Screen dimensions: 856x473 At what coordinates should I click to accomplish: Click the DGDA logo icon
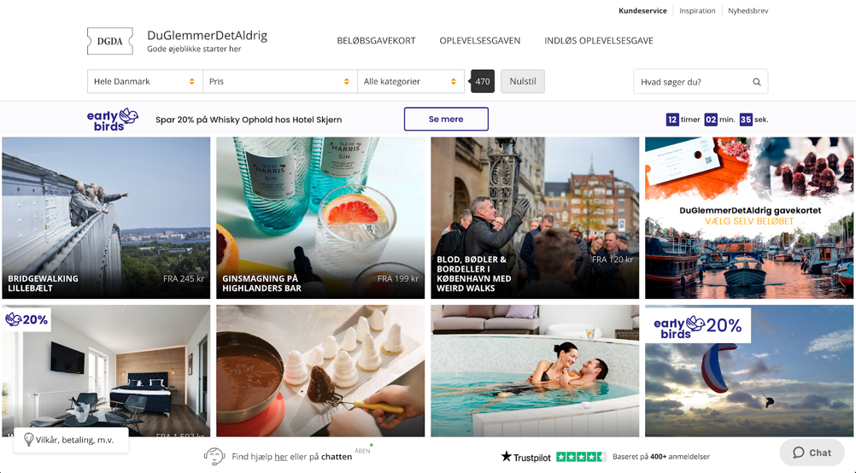point(110,41)
